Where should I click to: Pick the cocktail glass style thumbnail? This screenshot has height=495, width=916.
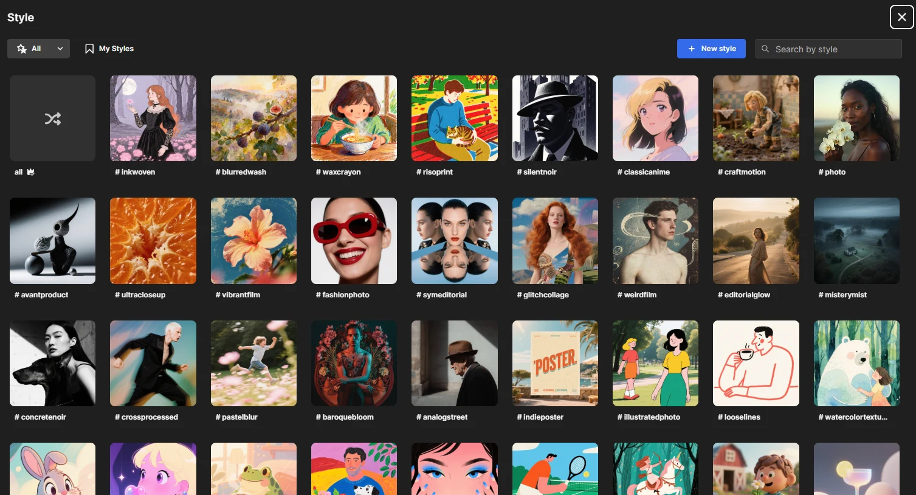[x=856, y=469]
